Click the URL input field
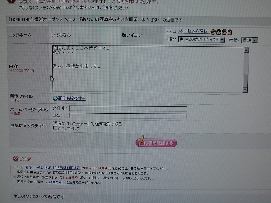 click(x=128, y=116)
